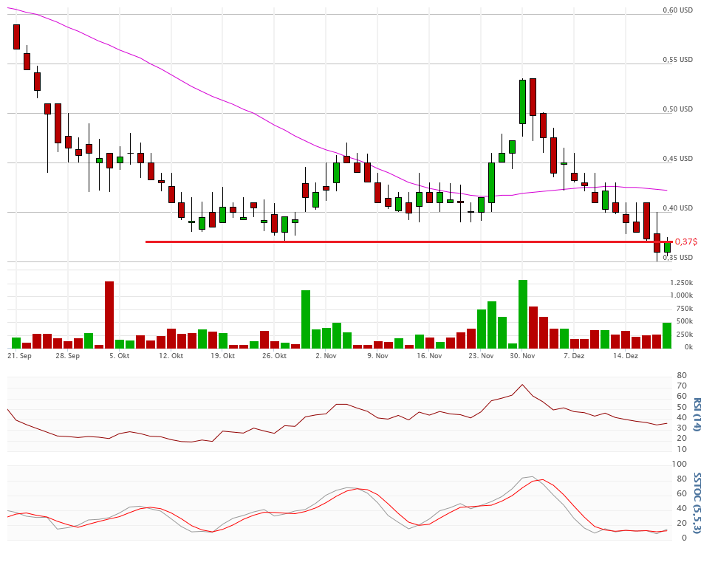This screenshot has width=715, height=565.
Task: Select the 0,50 USD price axis label
Action: [x=677, y=109]
